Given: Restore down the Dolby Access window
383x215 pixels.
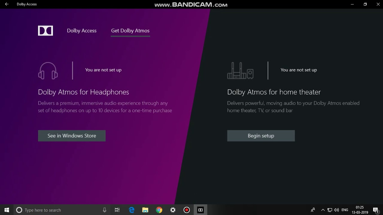Looking at the screenshot, I should [365, 4].
